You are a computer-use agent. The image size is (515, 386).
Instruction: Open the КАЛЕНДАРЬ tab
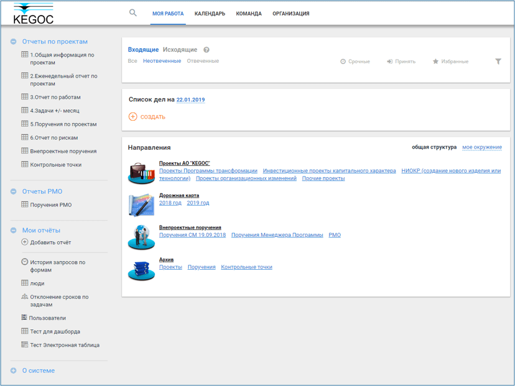[x=210, y=14]
